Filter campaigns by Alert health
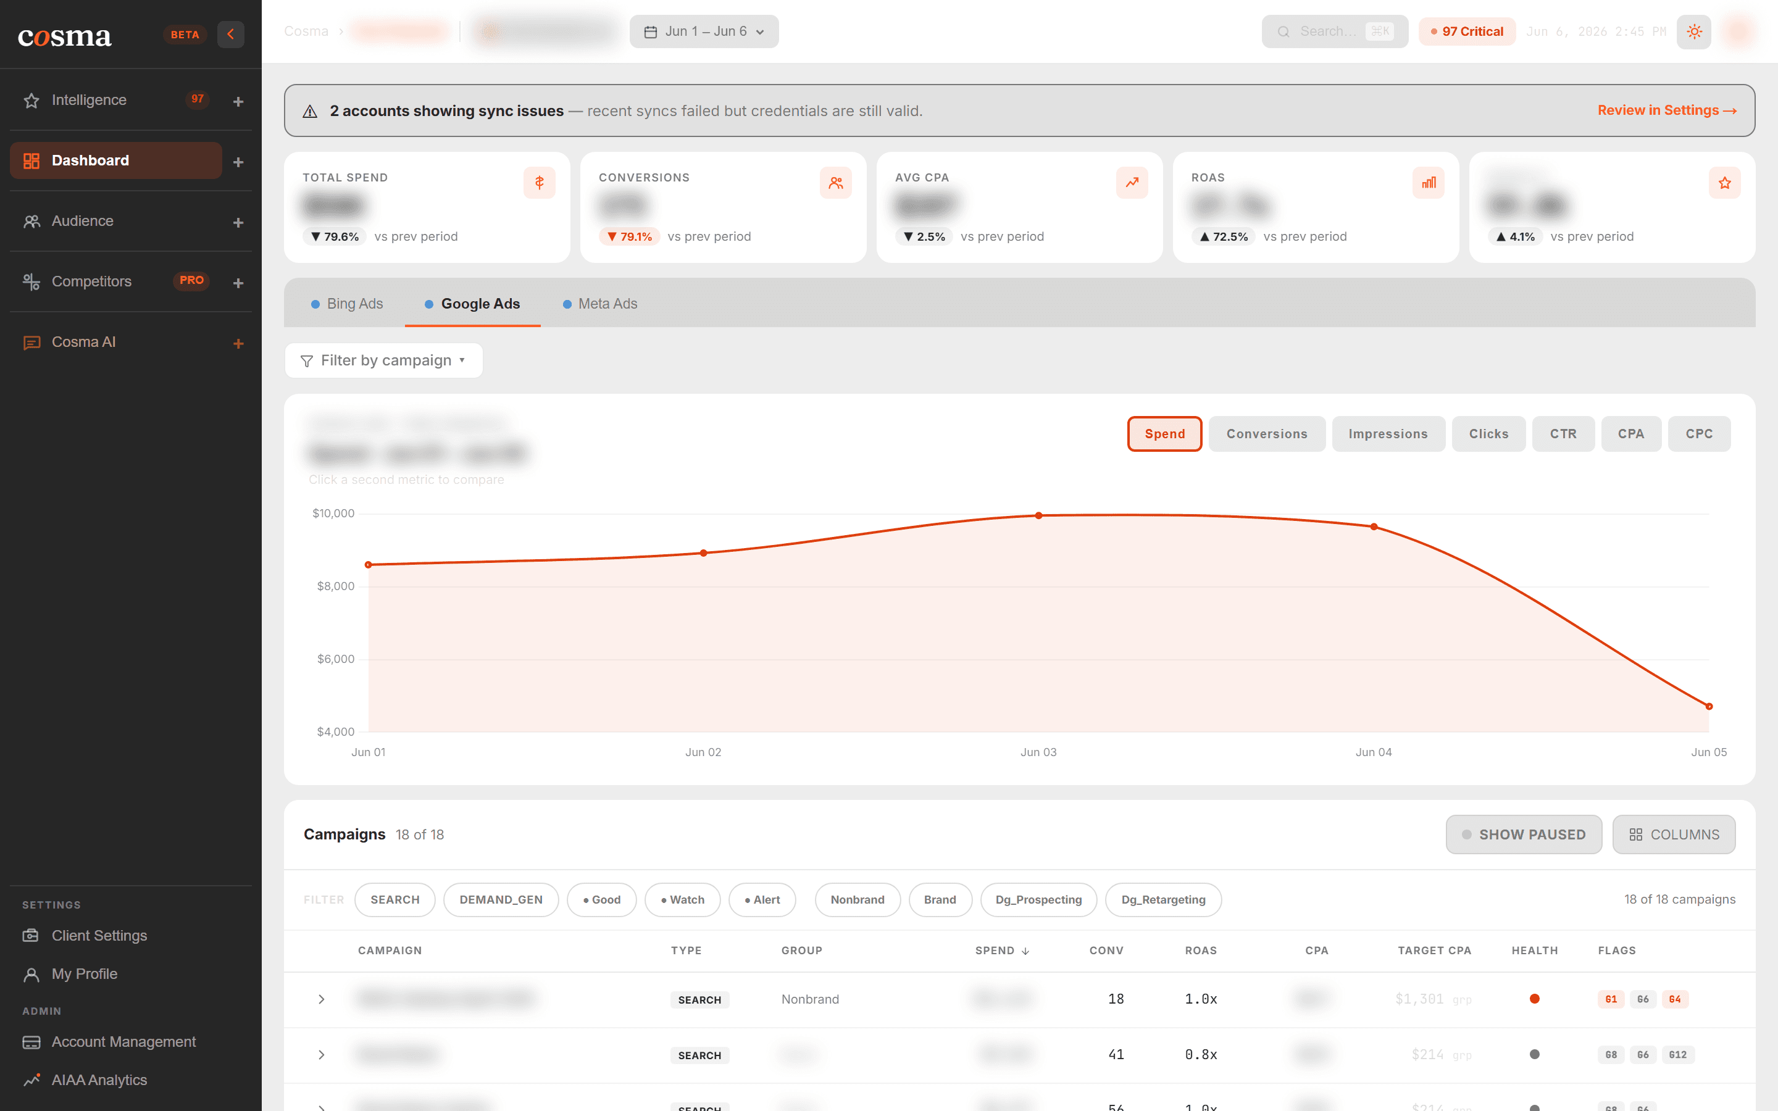 point(762,900)
